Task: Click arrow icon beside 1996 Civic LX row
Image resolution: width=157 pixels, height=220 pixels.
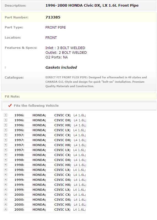Action: (6, 130)
